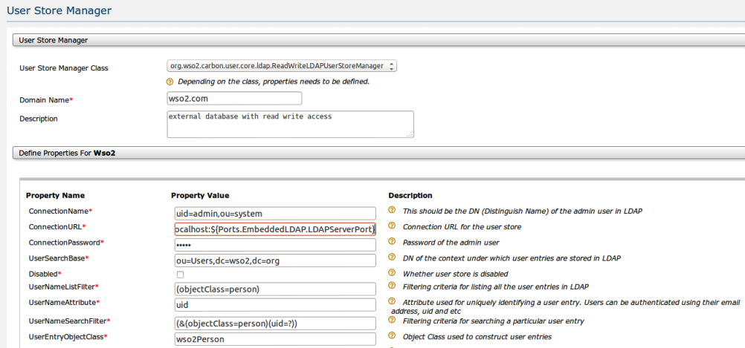This screenshot has width=745, height=348.
Task: Click the help icon for ConnectionName description
Action: [x=392, y=209]
